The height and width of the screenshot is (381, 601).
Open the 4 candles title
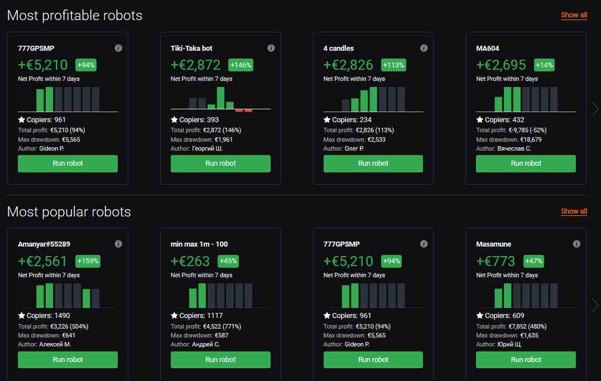338,49
